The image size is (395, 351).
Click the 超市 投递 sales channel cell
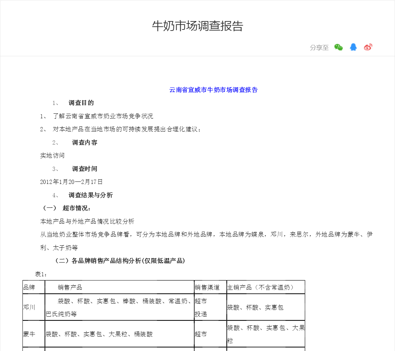coord(211,307)
